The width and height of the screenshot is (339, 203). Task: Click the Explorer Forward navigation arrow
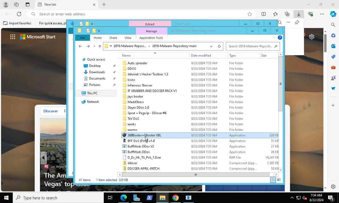coord(88,46)
